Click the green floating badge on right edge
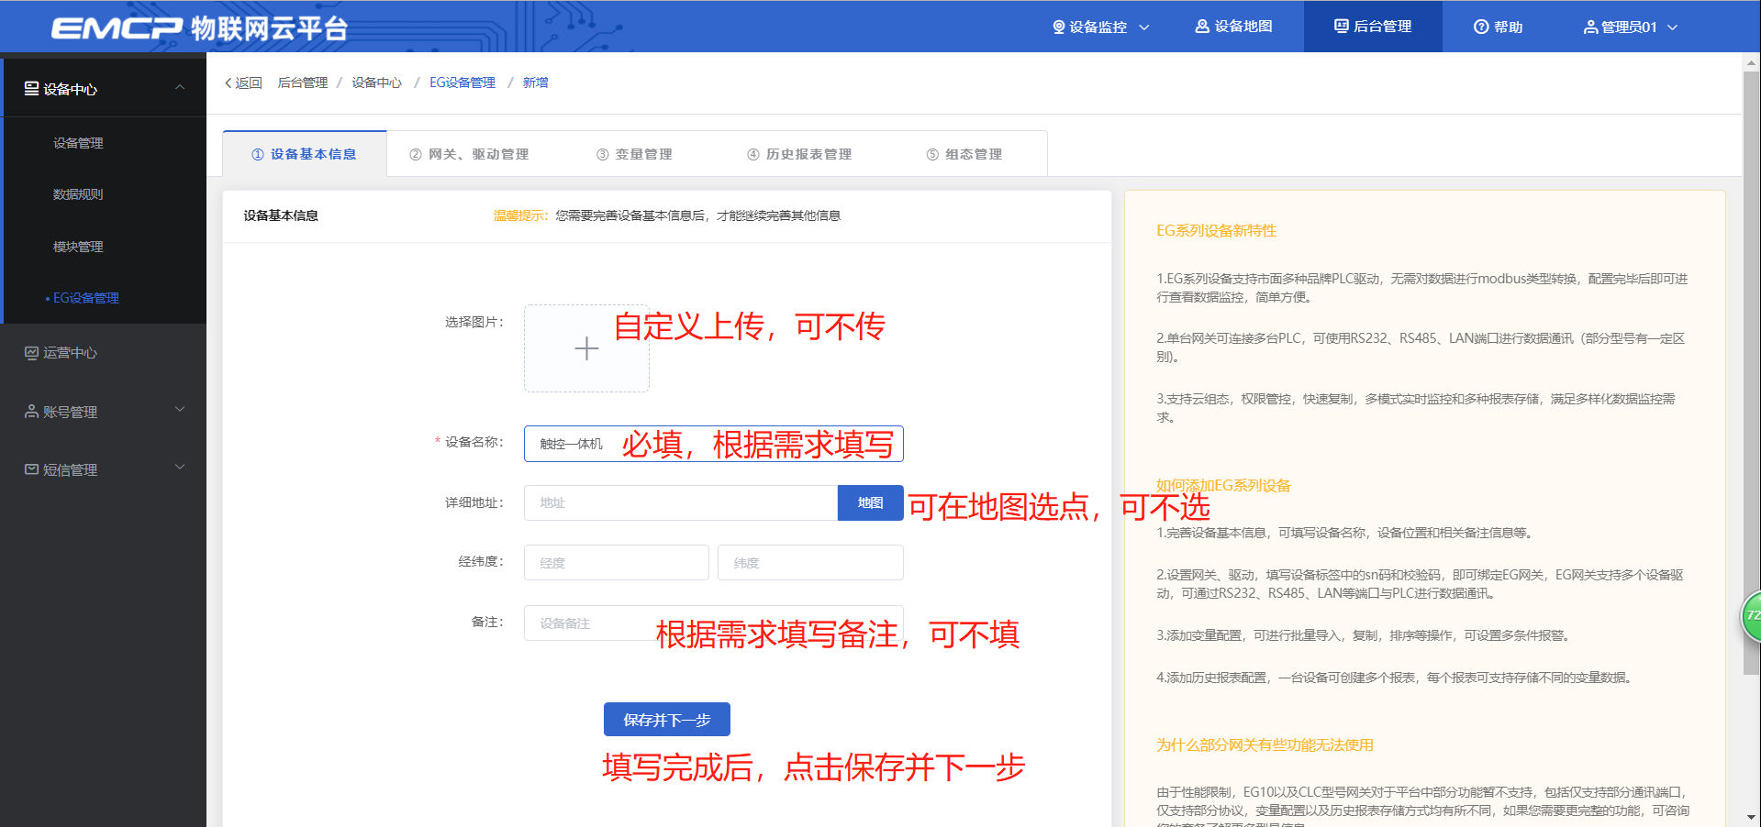Screen dimensions: 1761x827 click(1751, 616)
